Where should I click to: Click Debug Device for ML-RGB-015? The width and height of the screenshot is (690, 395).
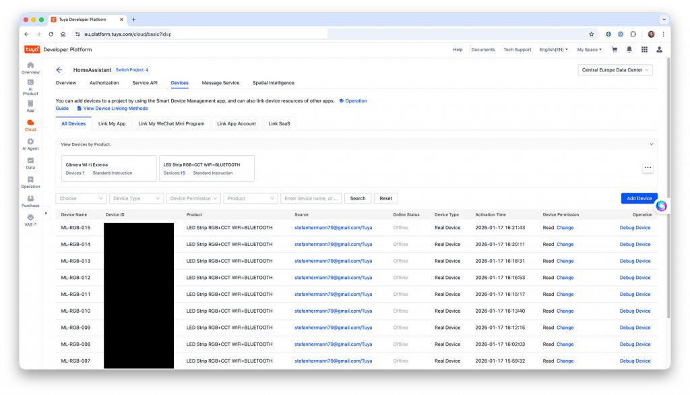pyautogui.click(x=635, y=228)
